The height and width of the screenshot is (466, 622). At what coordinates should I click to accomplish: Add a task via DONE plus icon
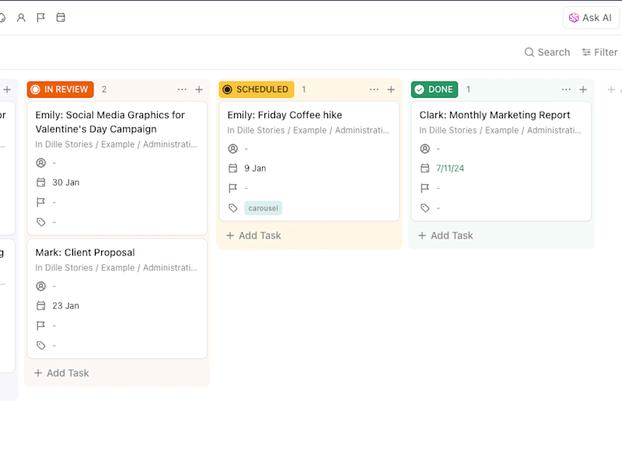click(x=583, y=89)
